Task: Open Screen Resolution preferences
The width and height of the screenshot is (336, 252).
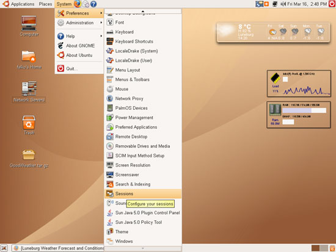Action: [x=143, y=165]
